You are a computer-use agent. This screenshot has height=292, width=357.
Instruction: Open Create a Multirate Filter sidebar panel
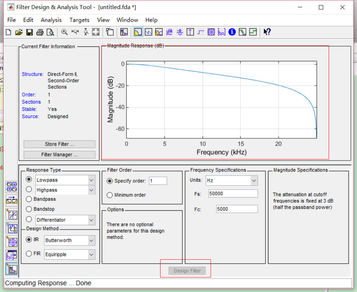tap(12, 187)
